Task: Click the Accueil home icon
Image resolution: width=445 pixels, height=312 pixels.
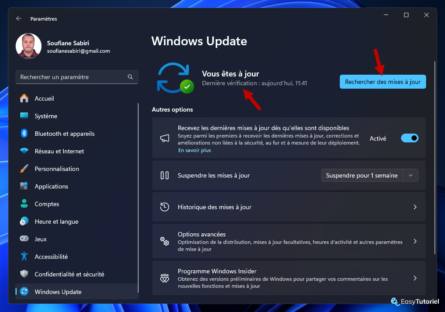Action: coord(24,98)
